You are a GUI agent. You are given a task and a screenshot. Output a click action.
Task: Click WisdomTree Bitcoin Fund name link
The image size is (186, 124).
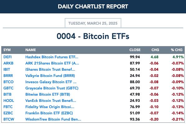[x=53, y=119]
